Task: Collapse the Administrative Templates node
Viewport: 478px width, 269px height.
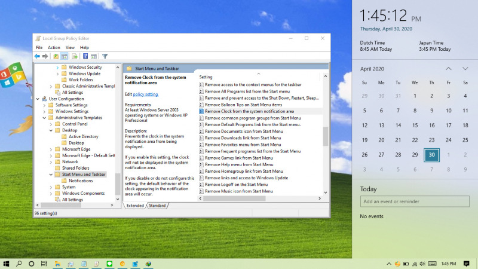Action: click(44, 118)
